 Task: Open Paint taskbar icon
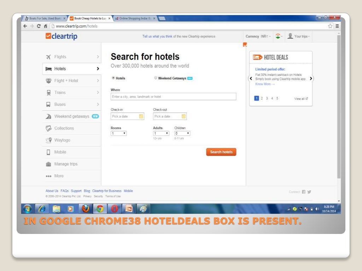(x=143, y=209)
